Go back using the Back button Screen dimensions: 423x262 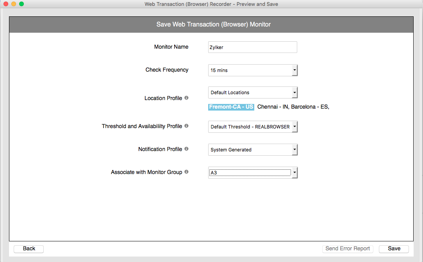[29, 249]
